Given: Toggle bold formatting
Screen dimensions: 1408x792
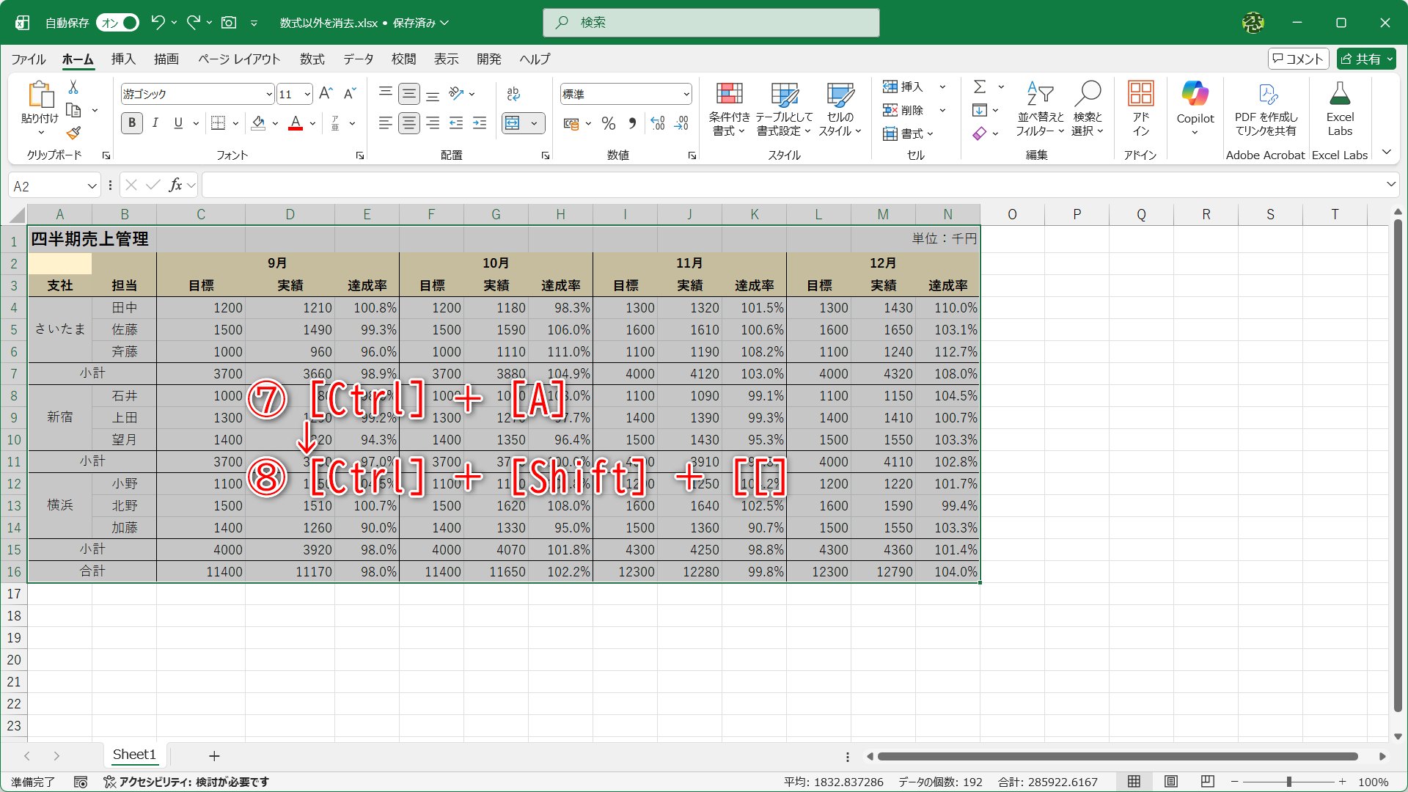Looking at the screenshot, I should (132, 123).
